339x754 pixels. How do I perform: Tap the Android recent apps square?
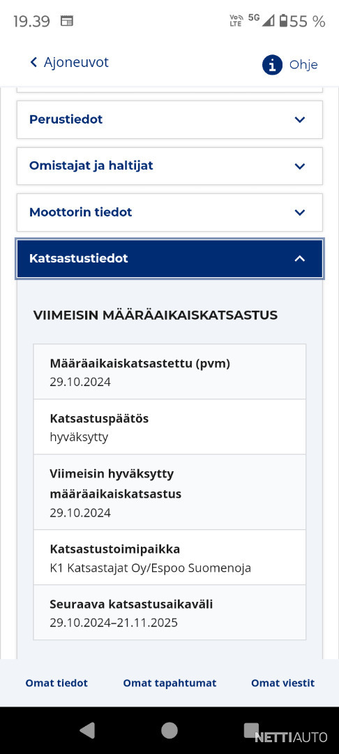[x=252, y=730]
